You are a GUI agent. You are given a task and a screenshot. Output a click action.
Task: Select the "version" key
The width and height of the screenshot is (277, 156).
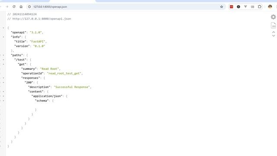(x=22, y=46)
